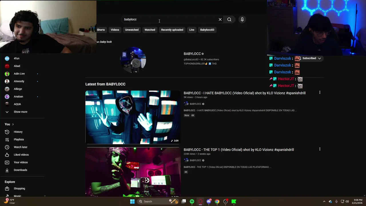This screenshot has width=366, height=206.
Task: Select the Unwatched filter chip
Action: coord(132,30)
